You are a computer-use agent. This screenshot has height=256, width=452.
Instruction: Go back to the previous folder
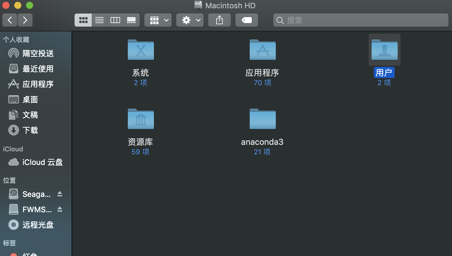click(10, 20)
